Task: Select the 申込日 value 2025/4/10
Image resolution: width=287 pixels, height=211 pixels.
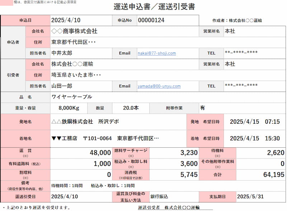Action: point(66,20)
